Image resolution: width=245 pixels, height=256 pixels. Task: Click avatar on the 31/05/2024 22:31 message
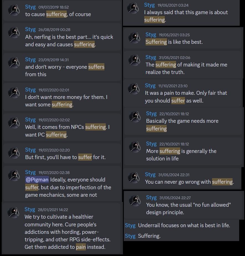tap(134, 178)
